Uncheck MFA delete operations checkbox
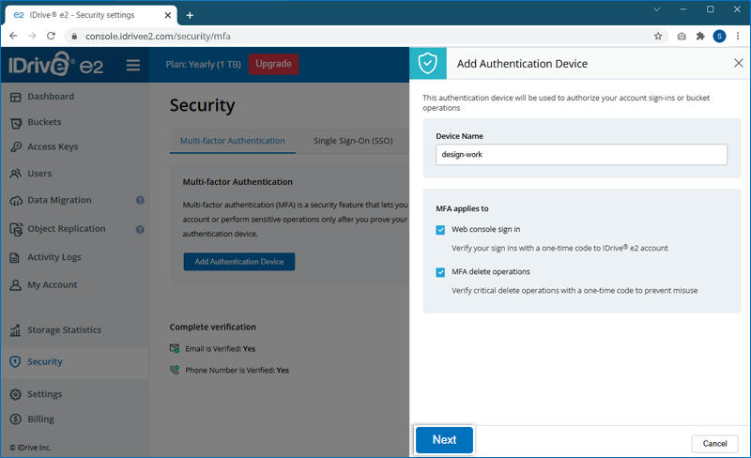Screen dimensions: 751x458 tap(440, 272)
